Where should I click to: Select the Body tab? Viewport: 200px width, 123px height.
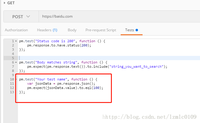72,30
